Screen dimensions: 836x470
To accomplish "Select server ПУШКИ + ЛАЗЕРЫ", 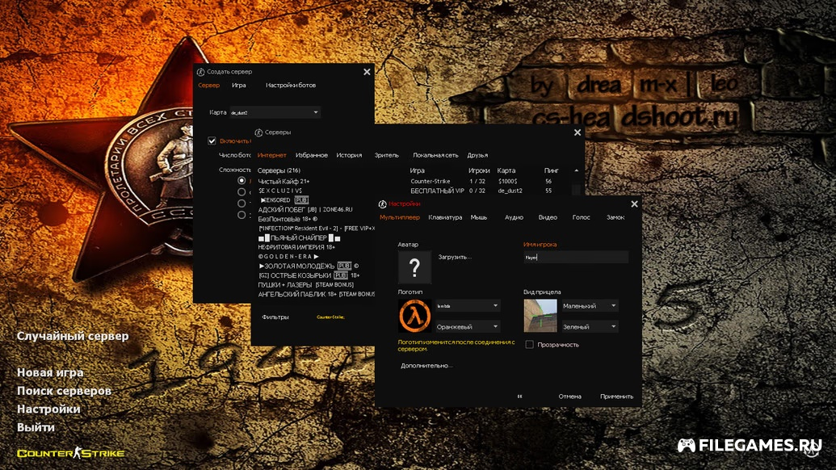I will [306, 285].
